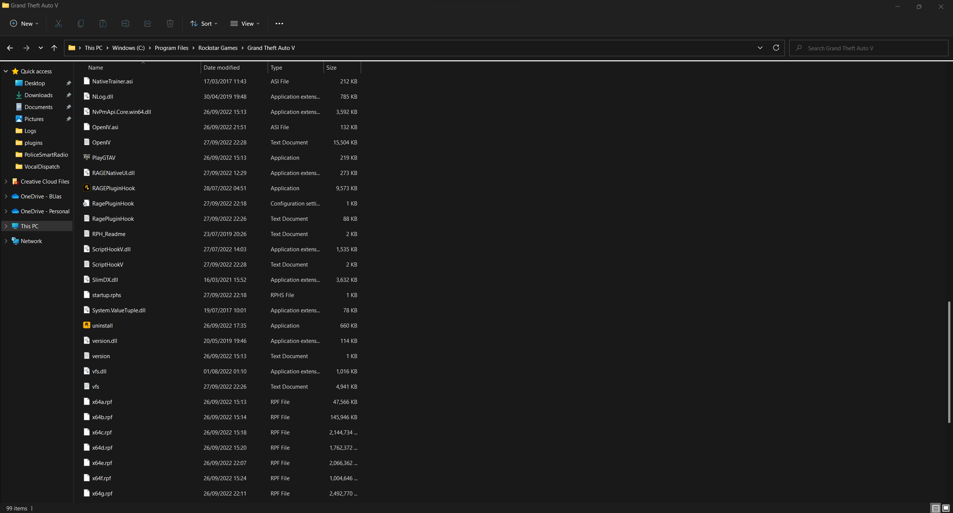Open the Sort dropdown menu
953x513 pixels.
[204, 23]
